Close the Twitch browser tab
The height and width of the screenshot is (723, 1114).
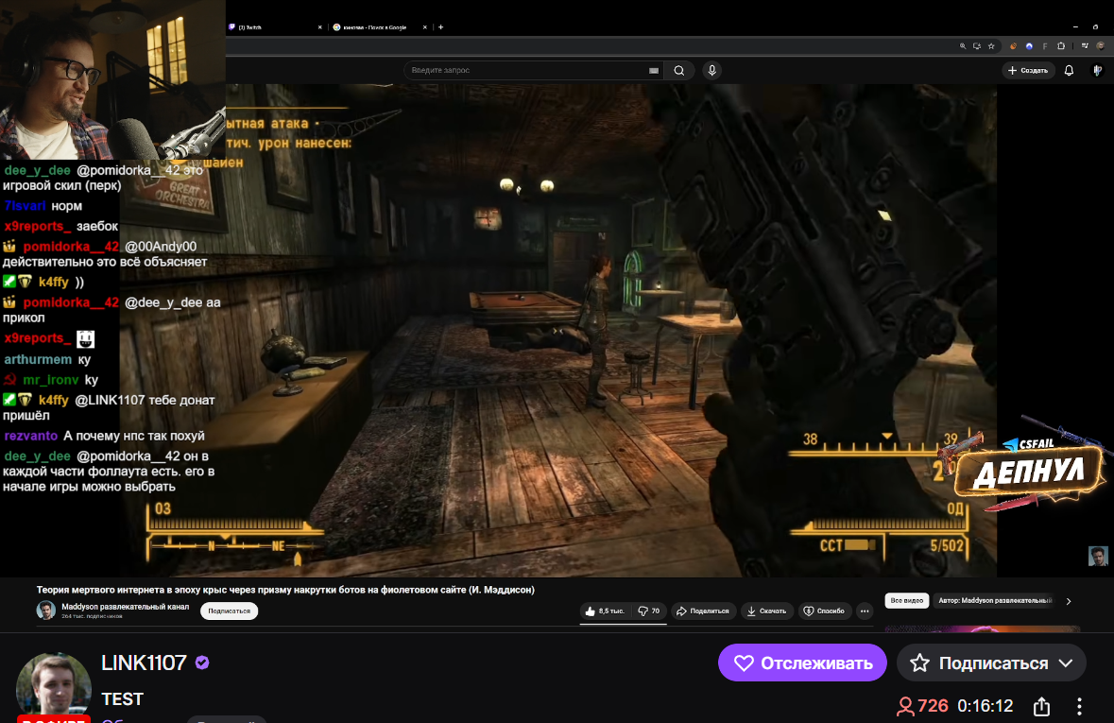point(319,27)
